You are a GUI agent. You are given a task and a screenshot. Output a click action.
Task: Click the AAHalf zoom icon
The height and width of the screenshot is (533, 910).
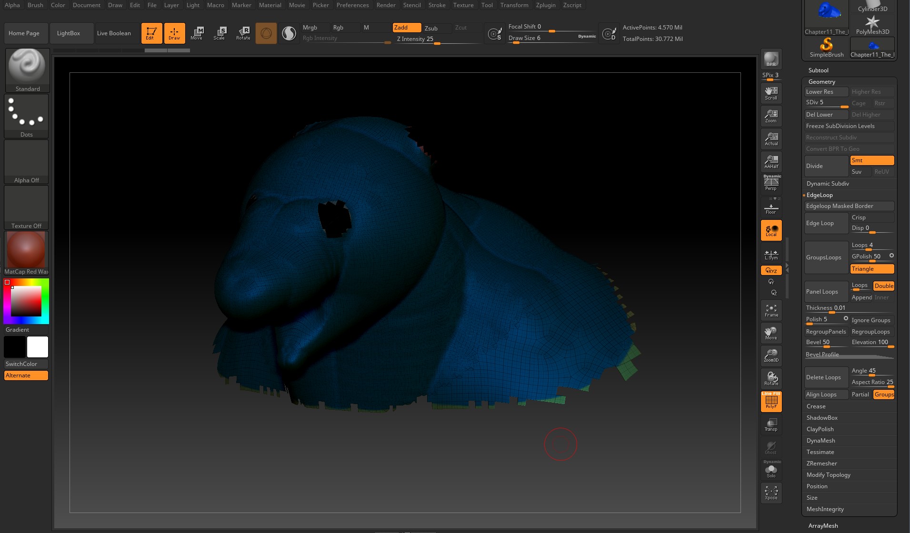[x=771, y=162]
